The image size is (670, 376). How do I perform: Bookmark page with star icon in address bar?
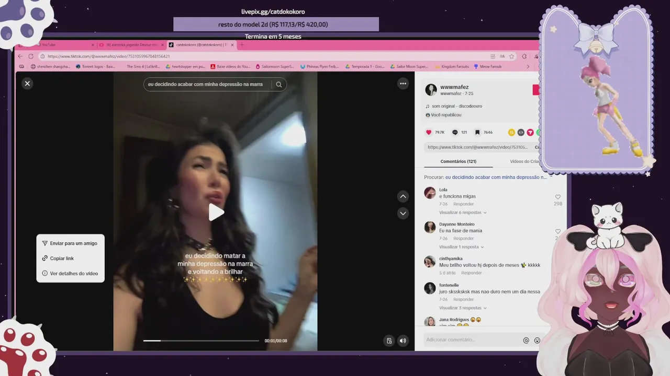[511, 56]
